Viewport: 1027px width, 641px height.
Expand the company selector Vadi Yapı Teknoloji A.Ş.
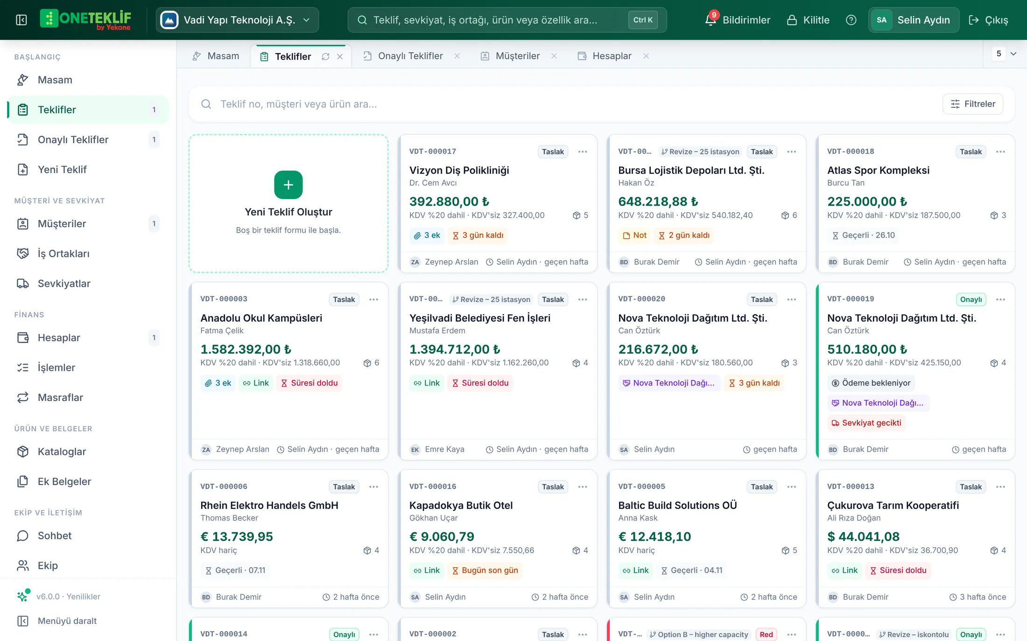pyautogui.click(x=238, y=20)
